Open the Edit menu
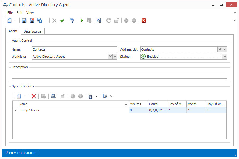This screenshot has height=159, width=239. pyautogui.click(x=20, y=13)
